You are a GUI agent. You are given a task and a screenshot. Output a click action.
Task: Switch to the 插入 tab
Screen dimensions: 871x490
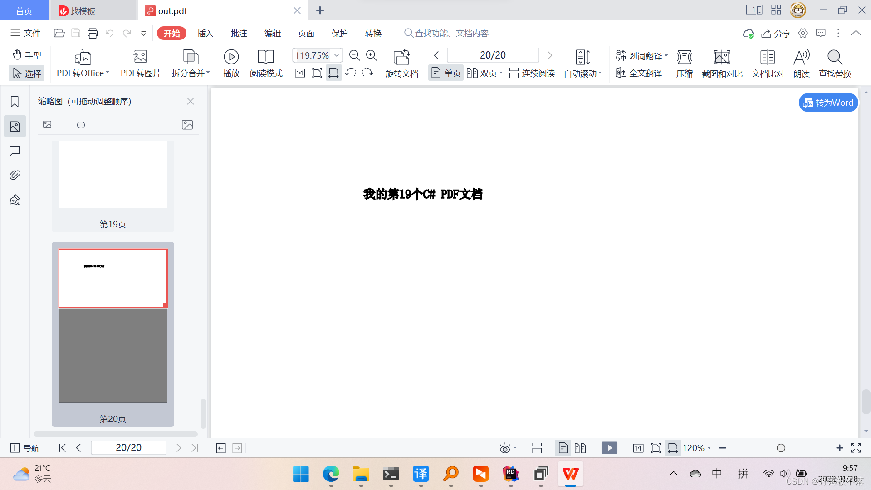205,33
